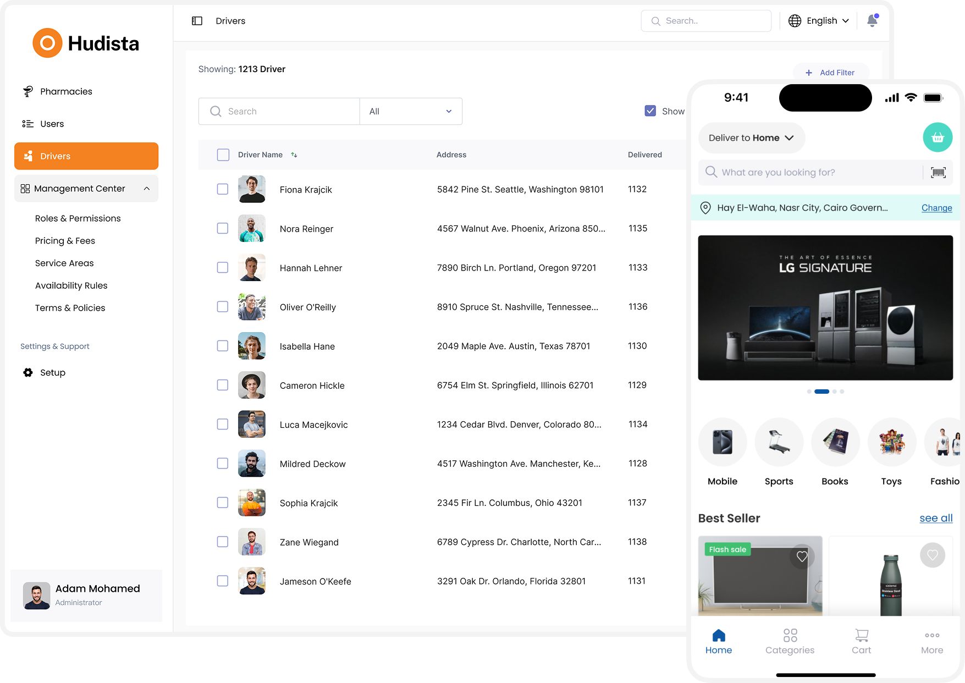Sort by Driver Name arrows icon
The image size is (965, 683).
pos(294,155)
